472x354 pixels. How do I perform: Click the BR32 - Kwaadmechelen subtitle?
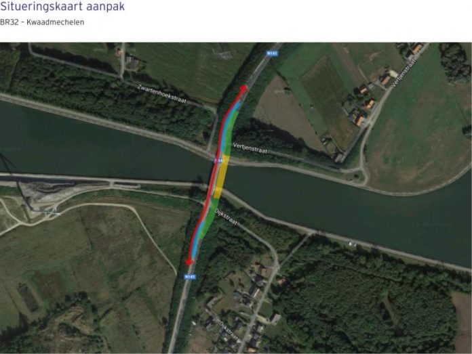click(42, 22)
